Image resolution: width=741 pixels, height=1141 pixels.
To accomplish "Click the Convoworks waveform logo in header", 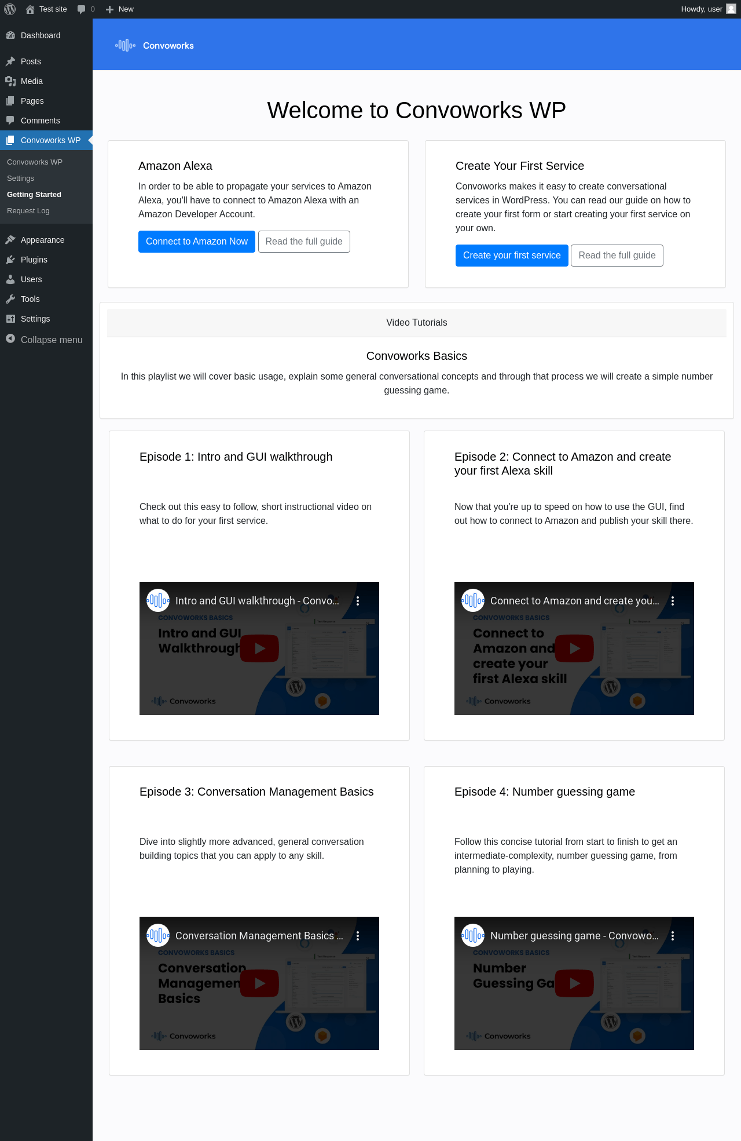I will 125,45.
